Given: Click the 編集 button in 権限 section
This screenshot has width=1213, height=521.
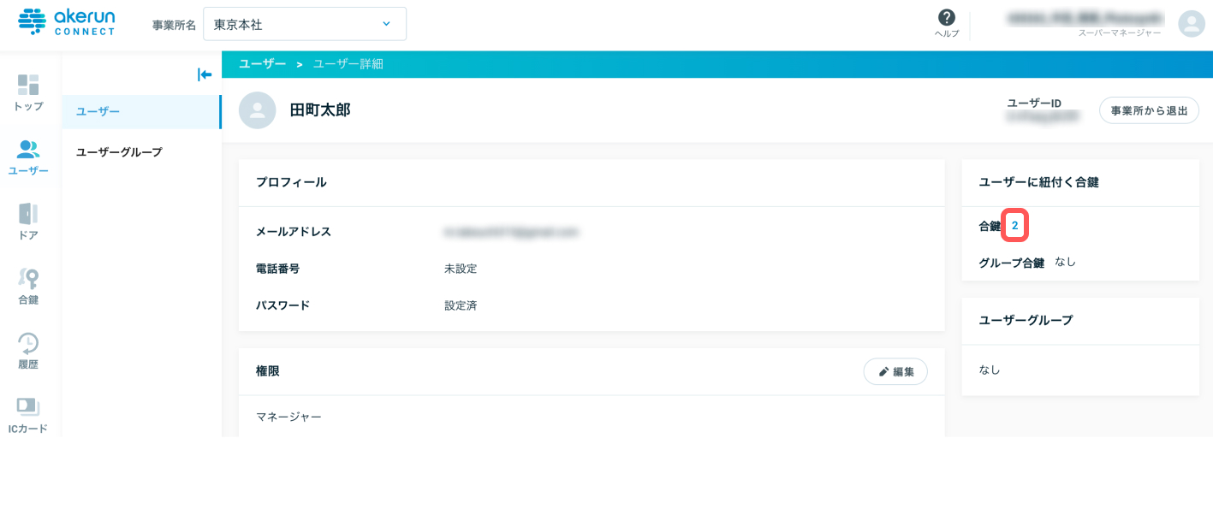Looking at the screenshot, I should (x=895, y=372).
